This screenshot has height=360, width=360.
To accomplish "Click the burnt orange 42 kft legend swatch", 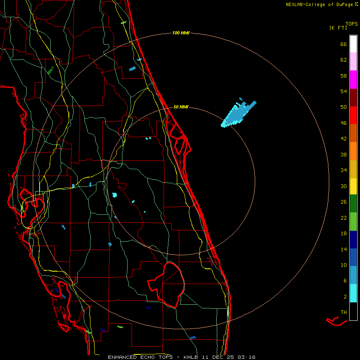I will [x=353, y=133].
